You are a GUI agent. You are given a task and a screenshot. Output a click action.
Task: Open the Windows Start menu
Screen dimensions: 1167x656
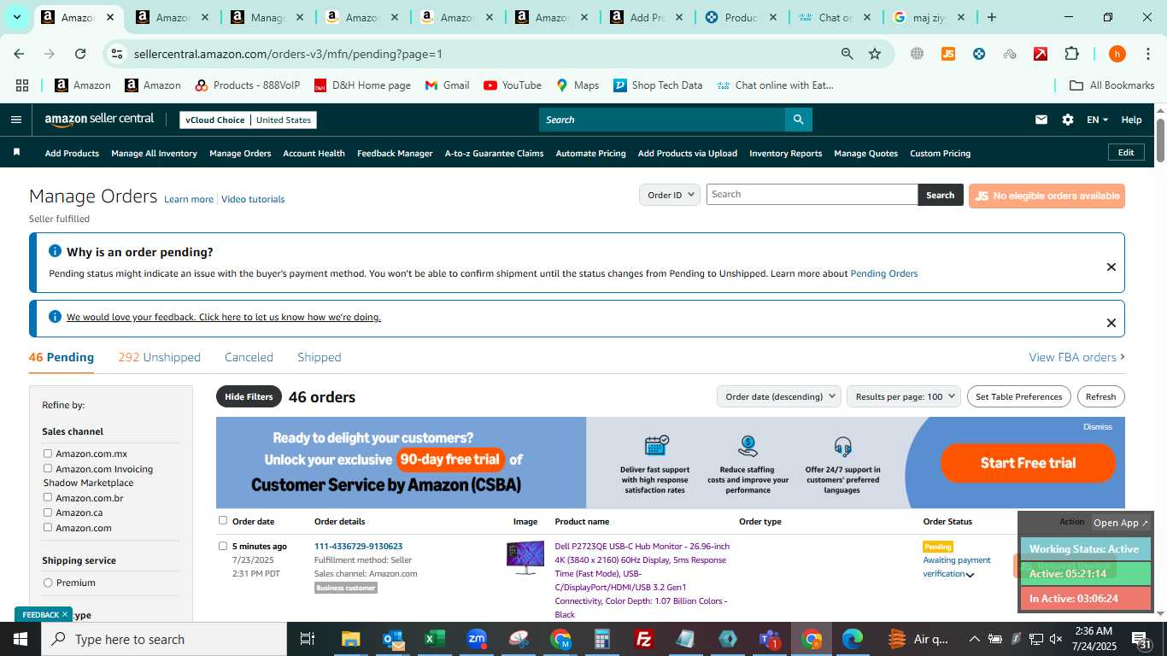(21, 639)
